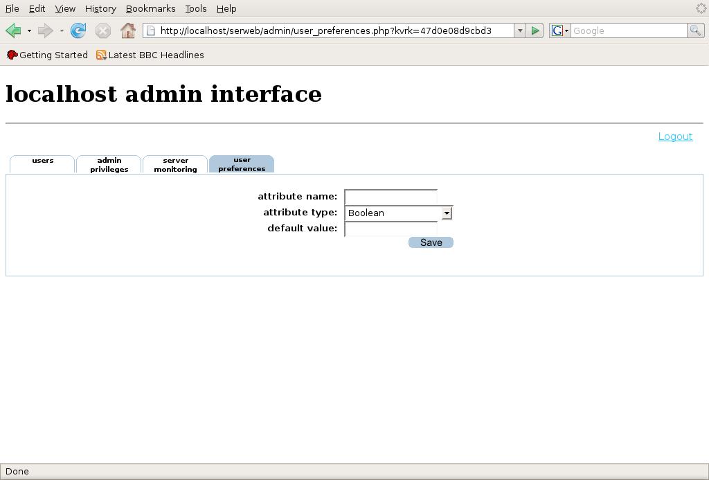Click the browser Back arrow icon

pos(13,30)
